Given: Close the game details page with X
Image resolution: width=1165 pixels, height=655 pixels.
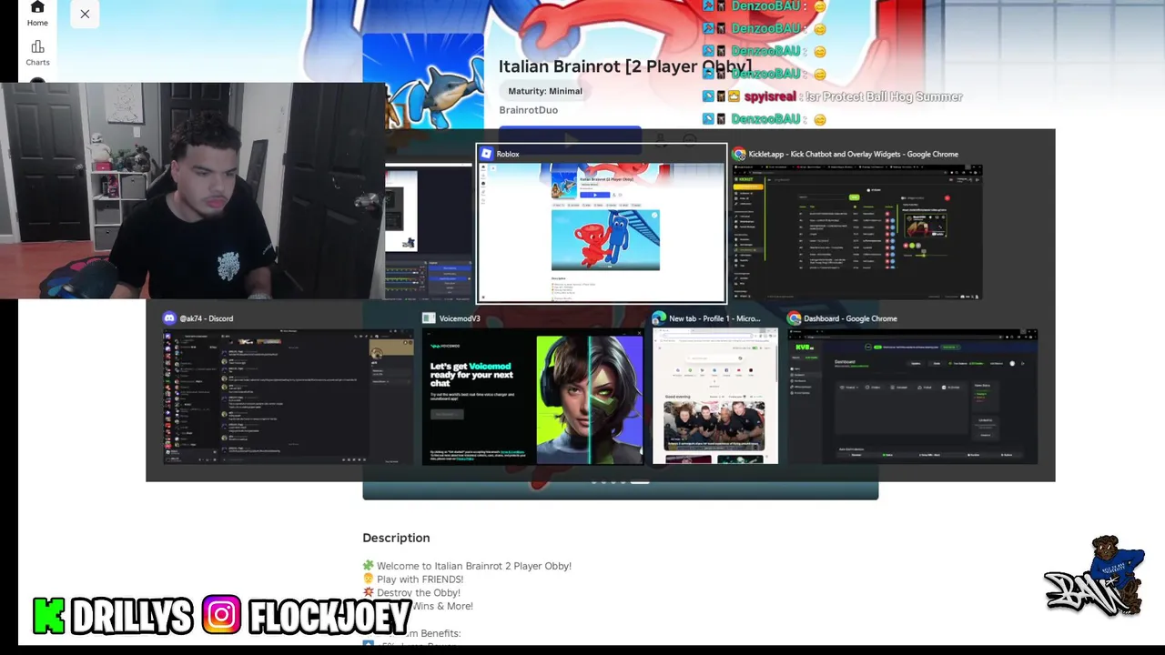Looking at the screenshot, I should click(85, 14).
